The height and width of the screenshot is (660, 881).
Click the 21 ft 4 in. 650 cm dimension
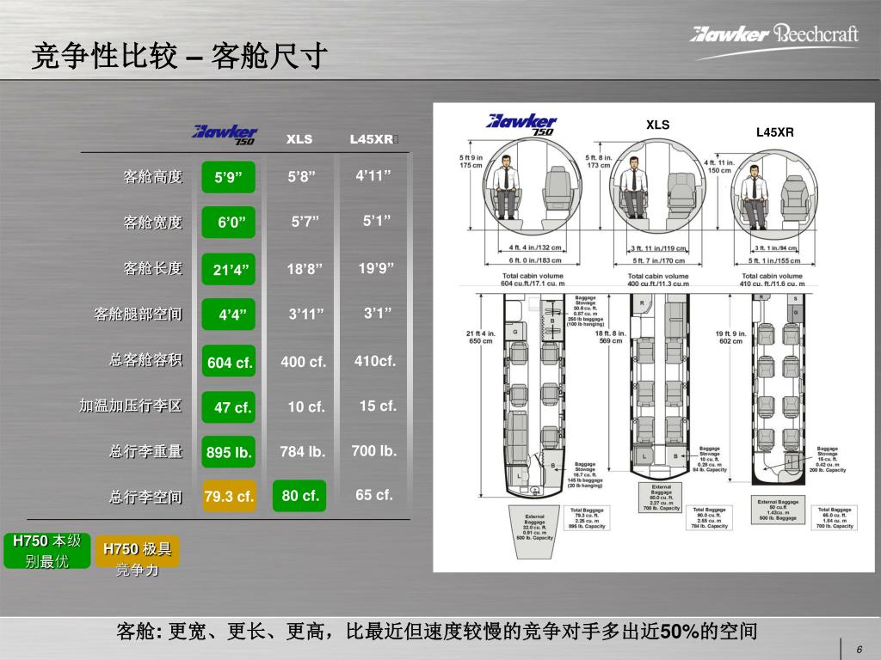(x=480, y=337)
